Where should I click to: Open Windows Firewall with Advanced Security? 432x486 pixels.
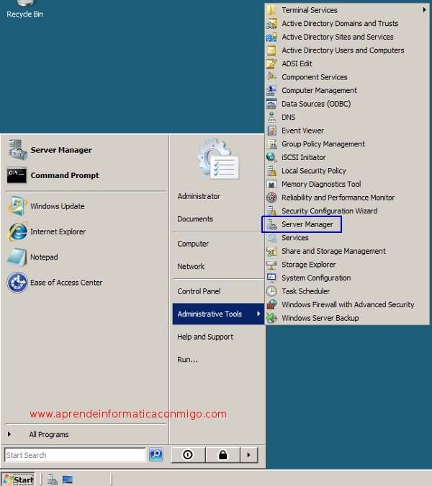347,304
